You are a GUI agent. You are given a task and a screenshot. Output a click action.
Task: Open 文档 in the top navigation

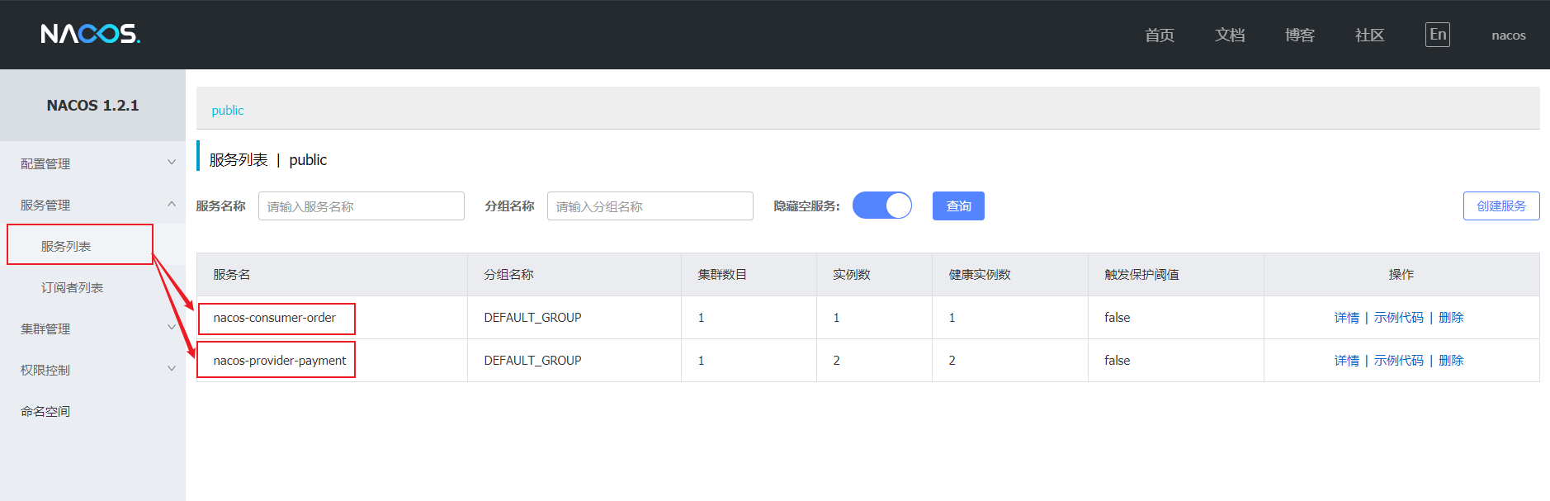point(1230,35)
